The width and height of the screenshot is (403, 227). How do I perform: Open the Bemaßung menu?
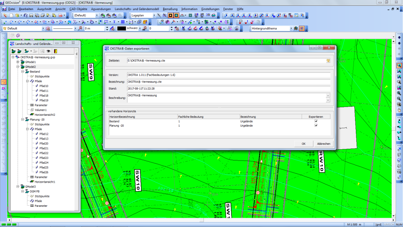pos(170,9)
